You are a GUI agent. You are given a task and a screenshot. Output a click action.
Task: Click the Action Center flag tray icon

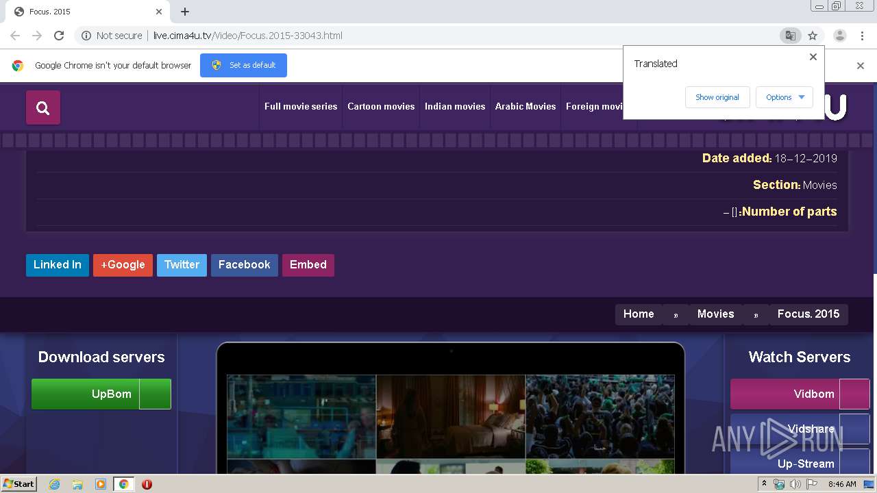812,484
